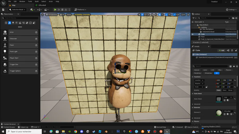The width and height of the screenshot is (239, 134).
Task: Open the Cinematics toolbar menu
Action: 46,10
